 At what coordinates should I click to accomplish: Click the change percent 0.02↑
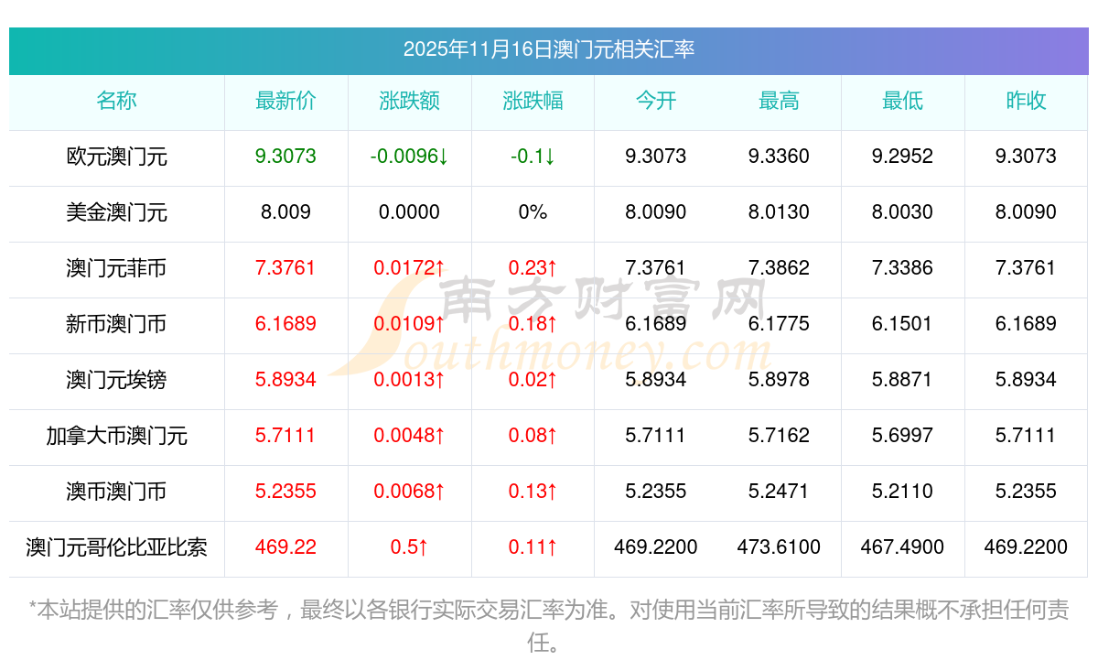(x=533, y=380)
